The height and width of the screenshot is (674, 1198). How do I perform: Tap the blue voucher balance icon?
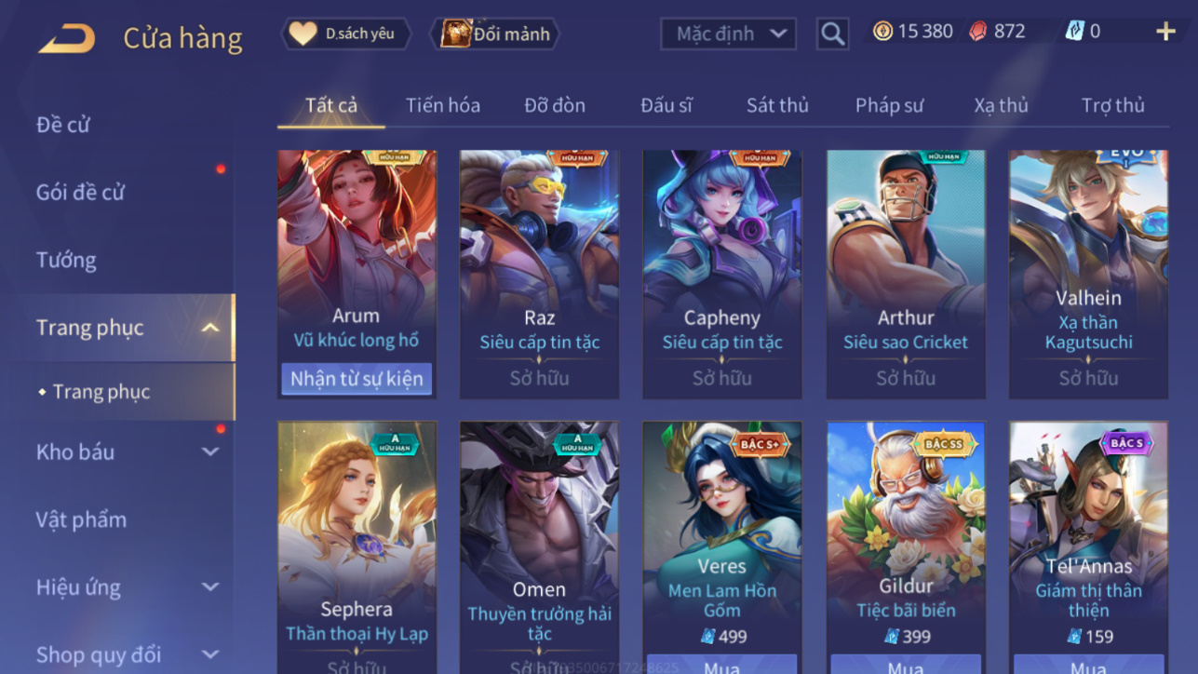[1075, 32]
